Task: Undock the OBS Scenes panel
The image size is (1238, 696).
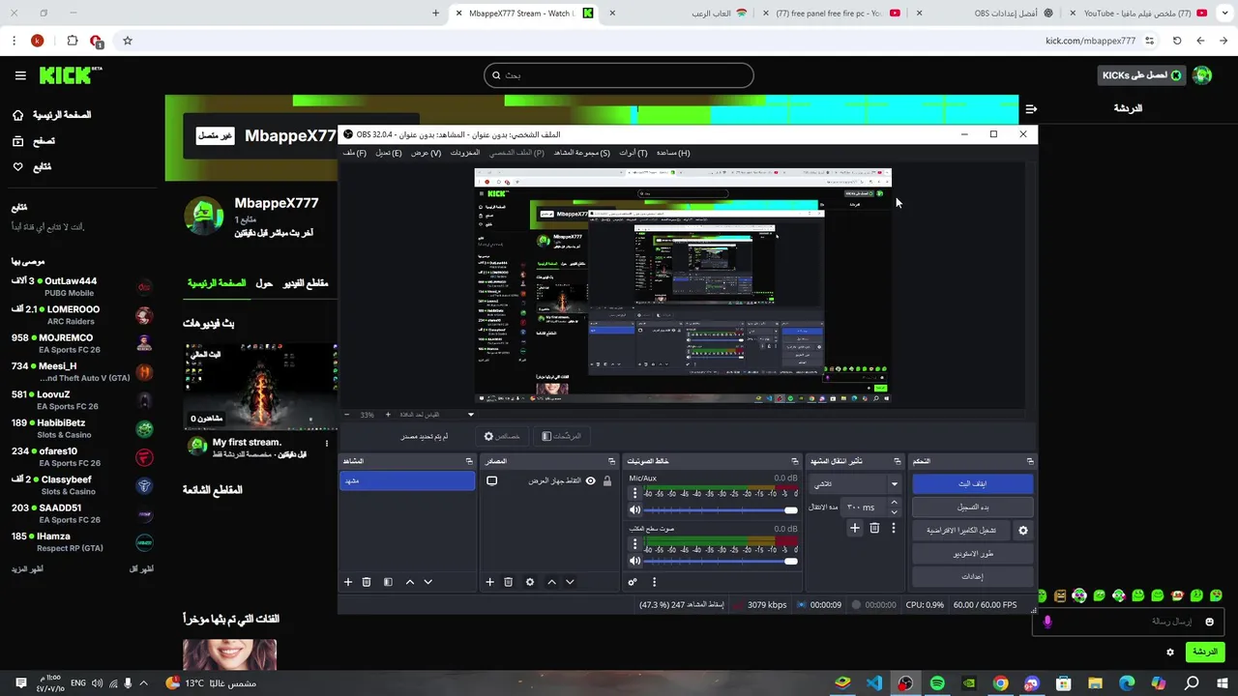Action: 469,461
